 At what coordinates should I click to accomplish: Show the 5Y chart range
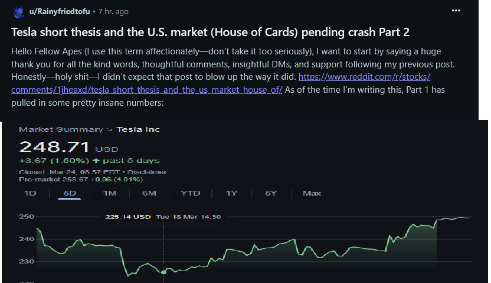click(x=271, y=193)
